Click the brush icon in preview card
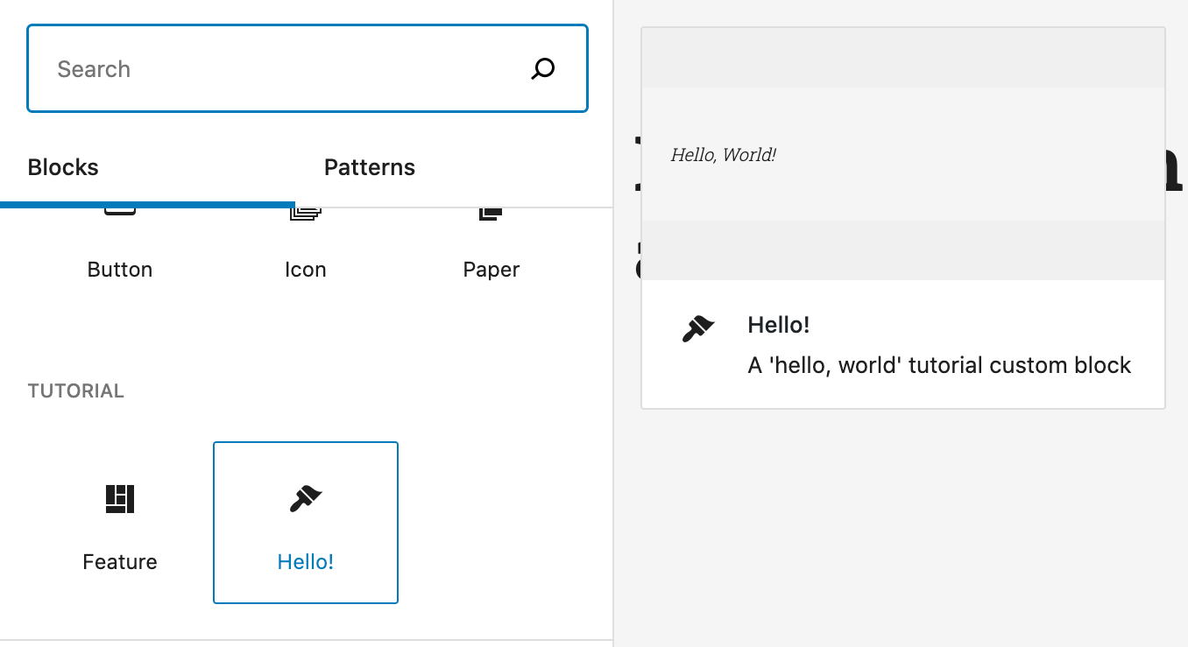This screenshot has width=1188, height=647. pyautogui.click(x=698, y=328)
